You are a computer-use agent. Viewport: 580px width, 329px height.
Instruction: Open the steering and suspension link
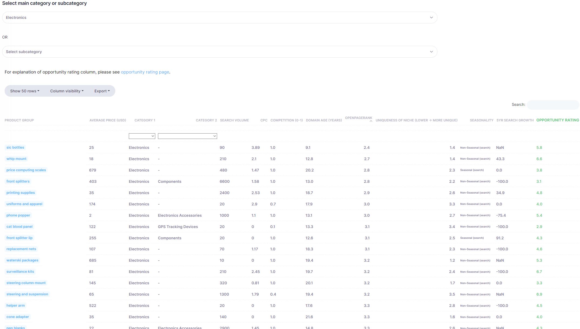(x=27, y=294)
